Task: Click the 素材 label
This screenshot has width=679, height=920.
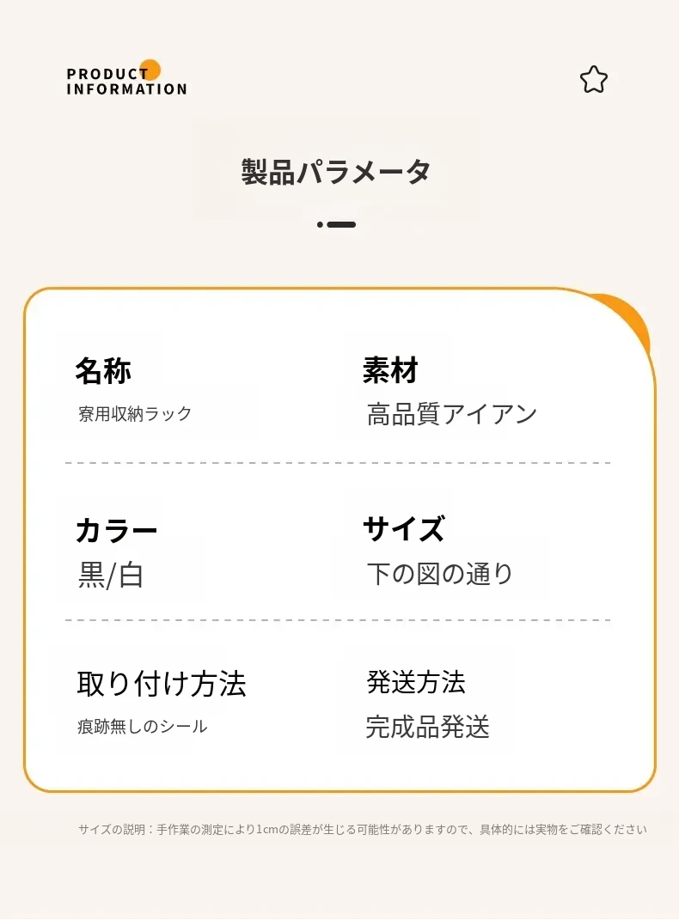Action: pos(390,371)
